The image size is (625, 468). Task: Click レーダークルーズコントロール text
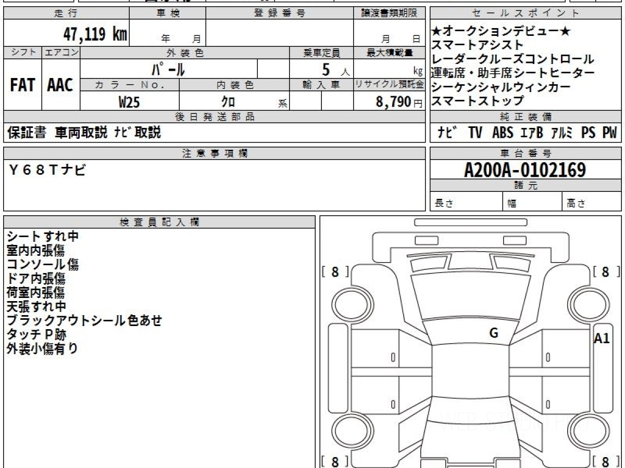click(x=512, y=59)
